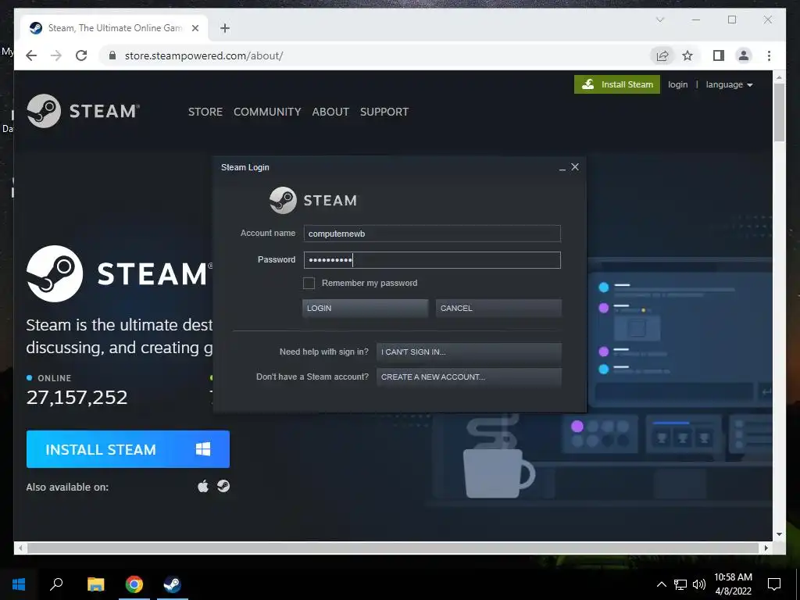Image resolution: width=800 pixels, height=600 pixels.
Task: Open the ABOUT menu
Action: 330,112
